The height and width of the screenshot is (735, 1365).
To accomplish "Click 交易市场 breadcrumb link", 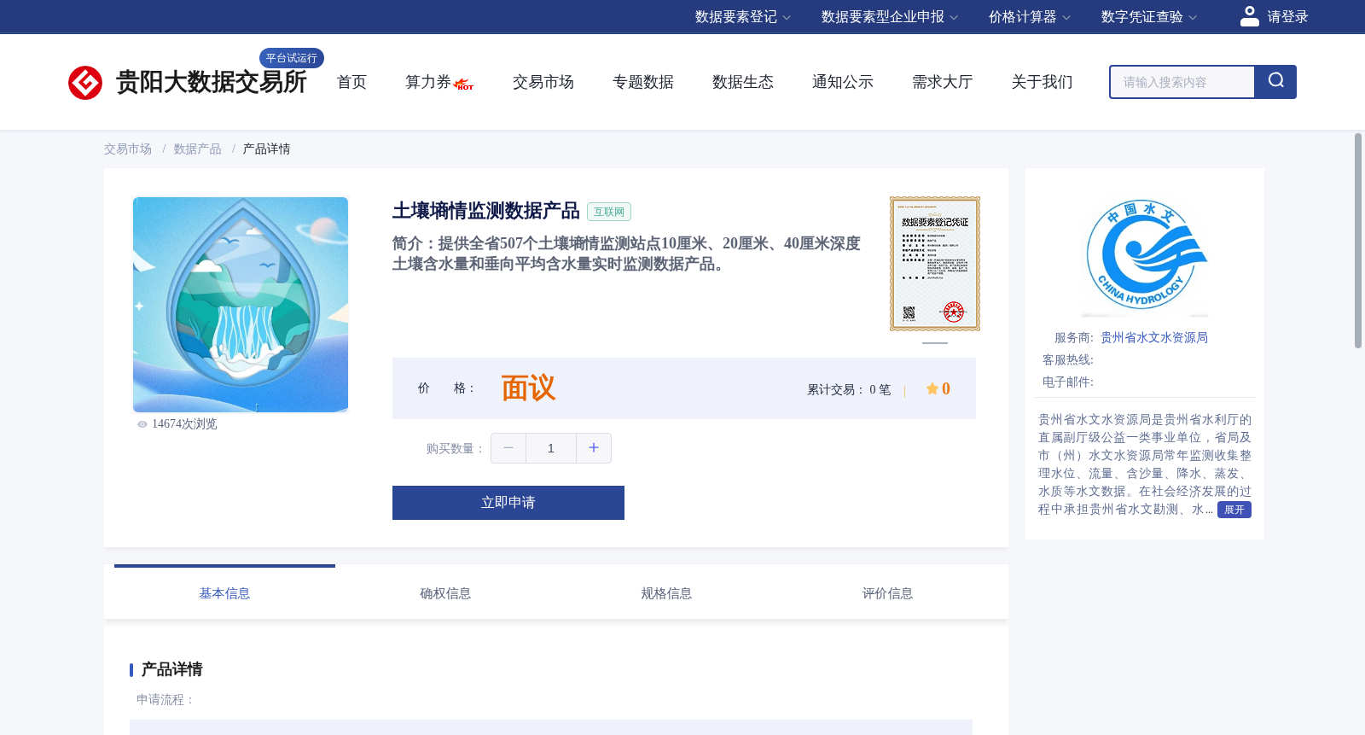I will click(128, 149).
